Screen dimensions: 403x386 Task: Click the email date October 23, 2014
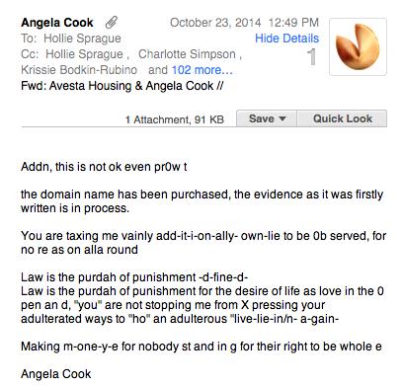click(215, 23)
